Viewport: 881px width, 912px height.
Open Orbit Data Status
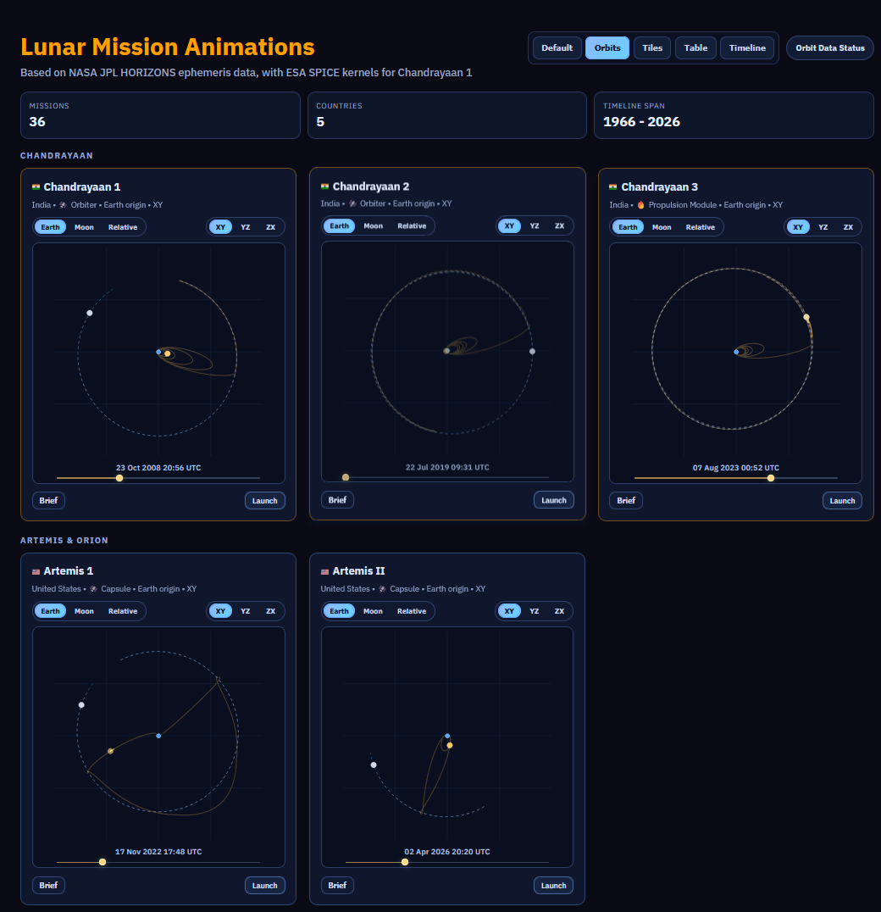pos(829,47)
